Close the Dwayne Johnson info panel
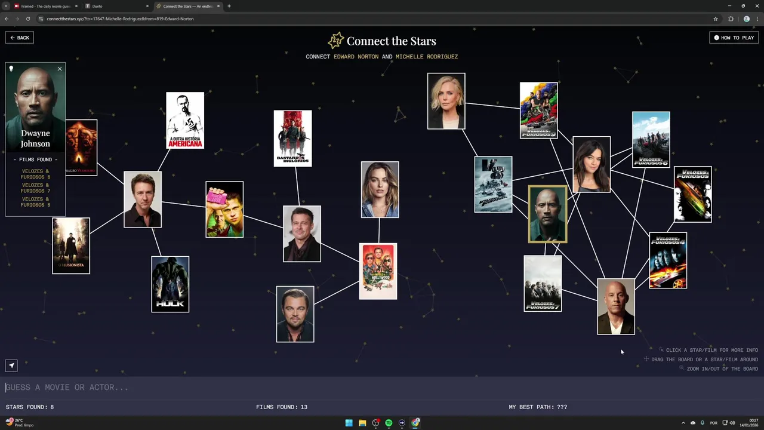Screen dimensions: 764x430 [x=60, y=69]
